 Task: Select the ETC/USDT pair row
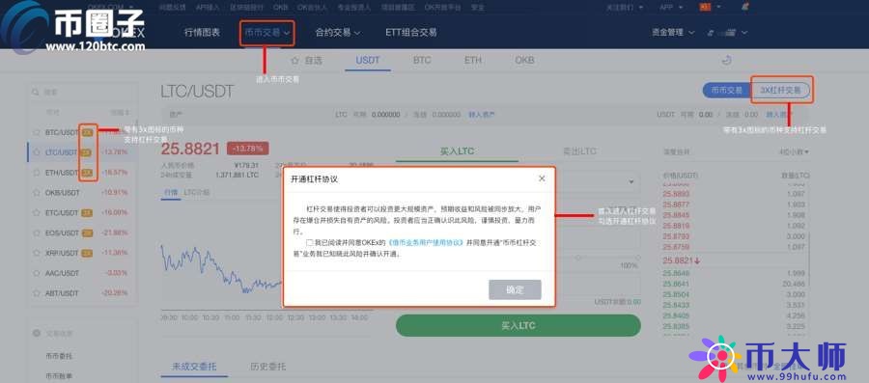pos(82,212)
